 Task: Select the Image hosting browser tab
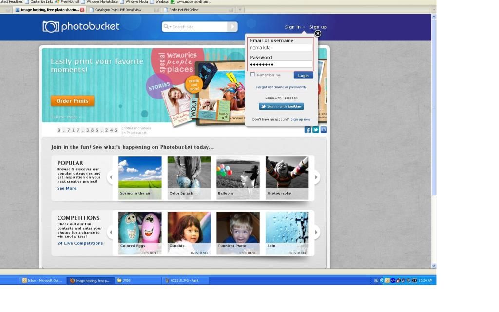point(49,10)
